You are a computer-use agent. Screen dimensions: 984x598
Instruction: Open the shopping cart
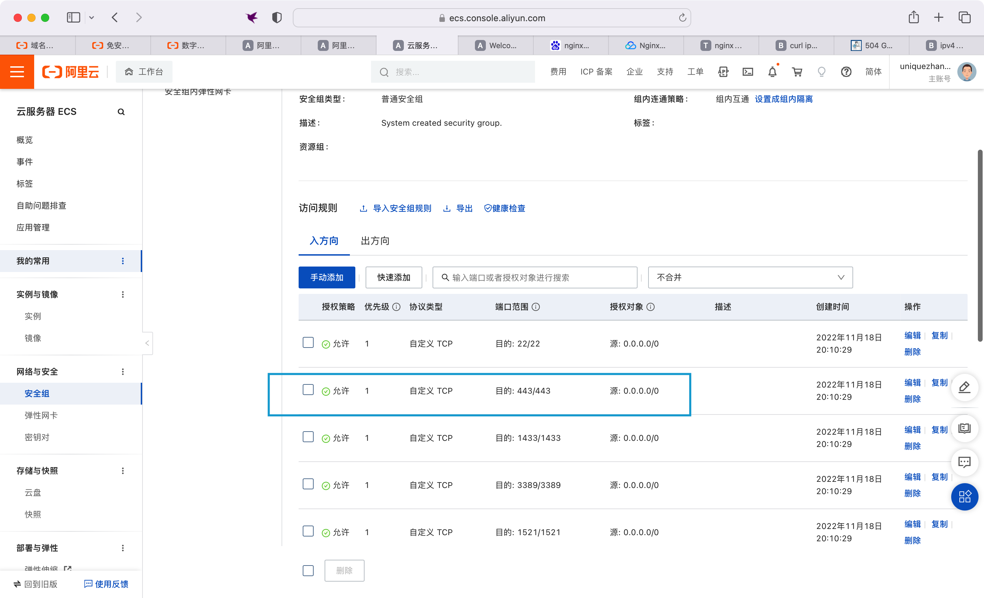pos(797,72)
